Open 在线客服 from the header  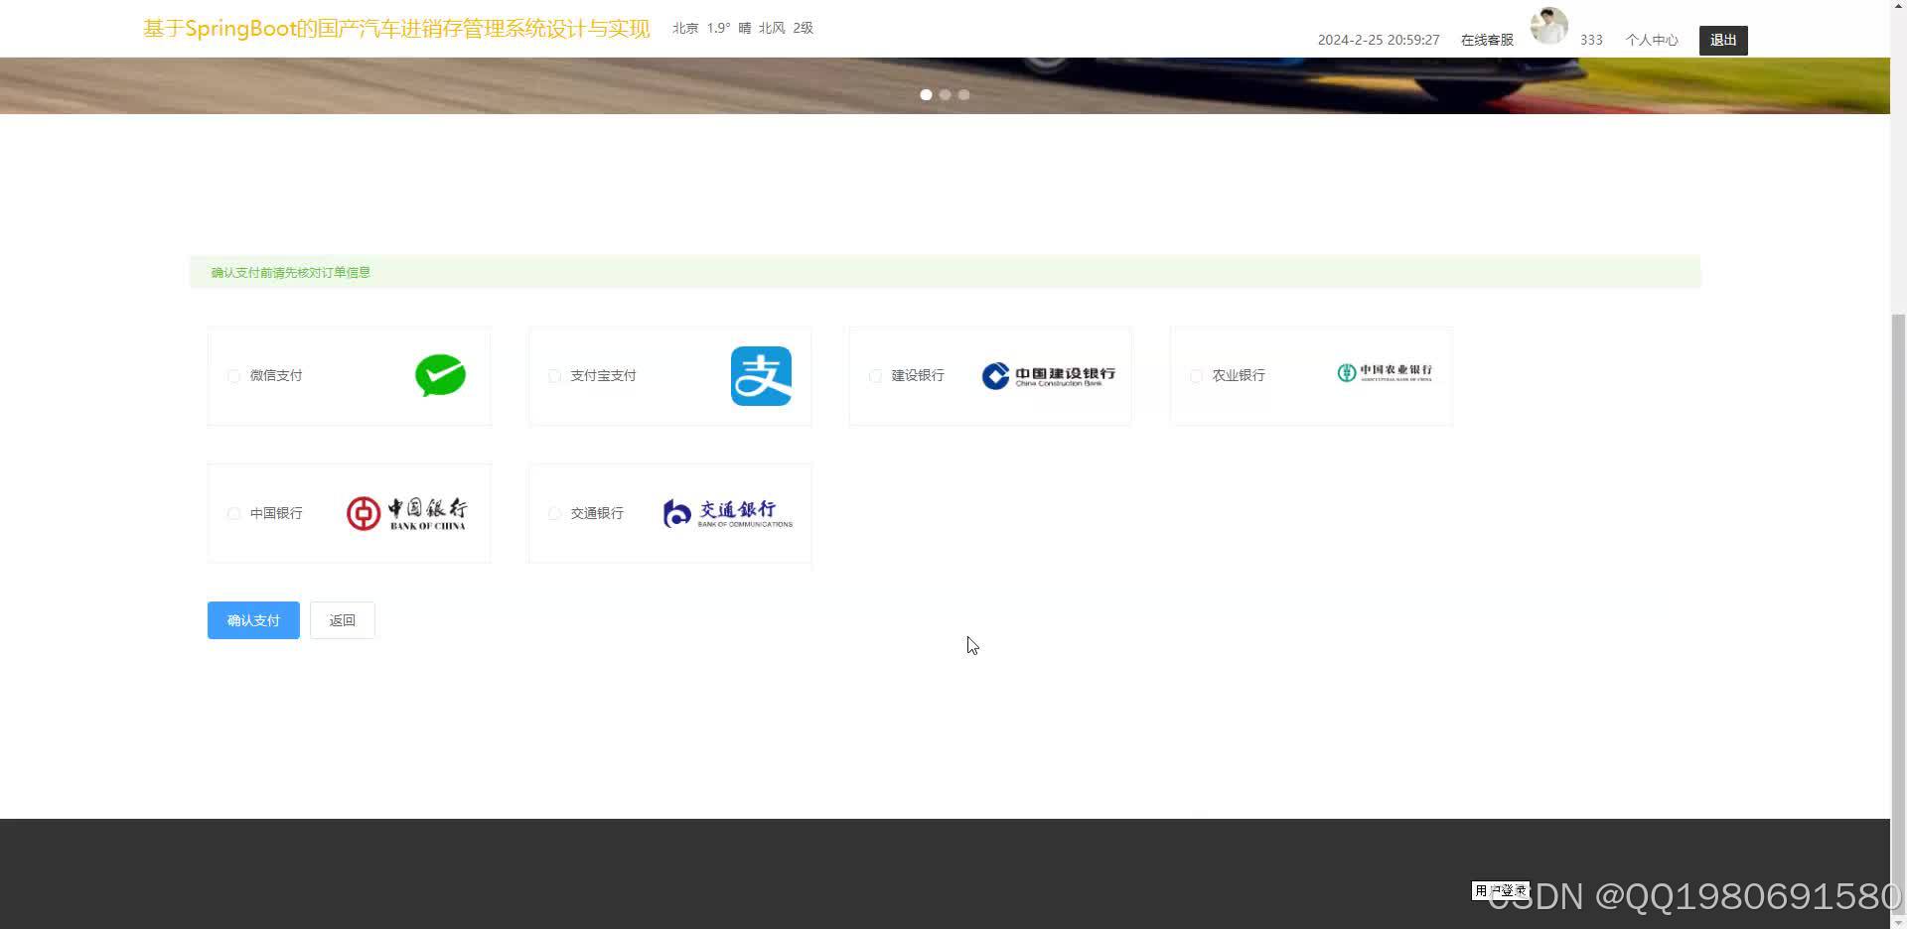pyautogui.click(x=1487, y=40)
